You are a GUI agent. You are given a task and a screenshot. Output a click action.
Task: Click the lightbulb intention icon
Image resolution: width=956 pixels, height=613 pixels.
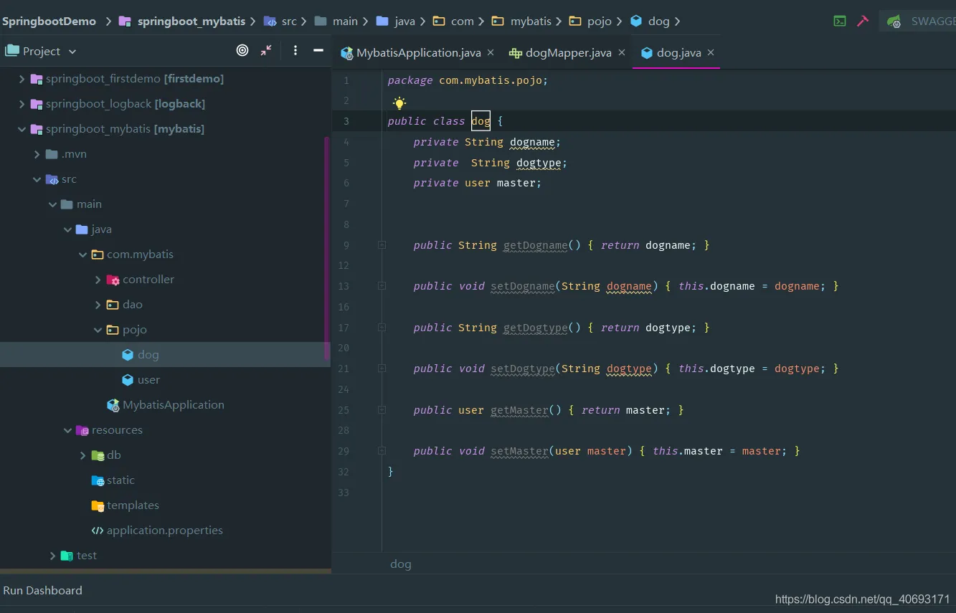click(x=399, y=103)
